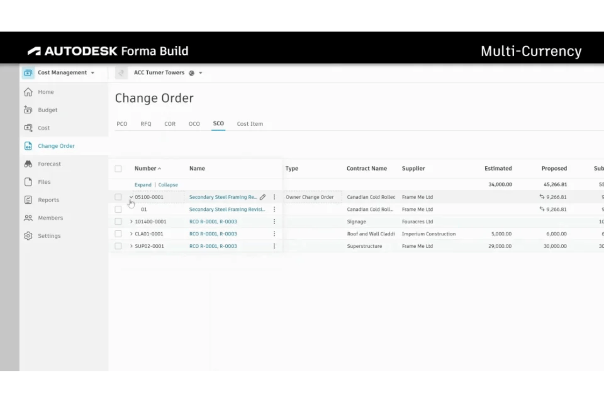Expand row 101400-0001 chevron
Viewport: 604px width, 403px height.
[131, 221]
